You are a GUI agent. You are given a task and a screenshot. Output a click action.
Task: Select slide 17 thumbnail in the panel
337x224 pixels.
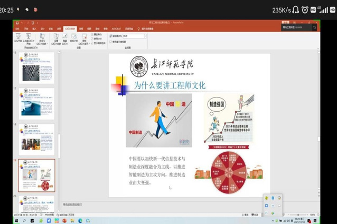[37, 103]
